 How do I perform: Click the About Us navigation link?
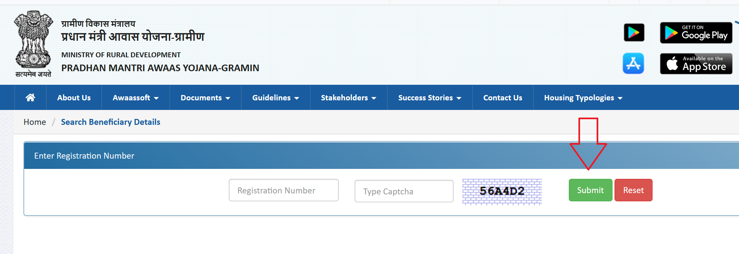click(x=74, y=97)
